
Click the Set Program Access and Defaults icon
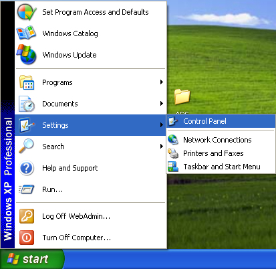click(x=27, y=12)
